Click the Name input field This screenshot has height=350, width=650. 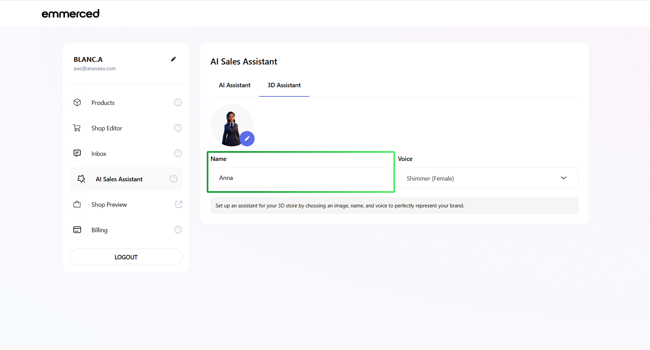point(301,178)
